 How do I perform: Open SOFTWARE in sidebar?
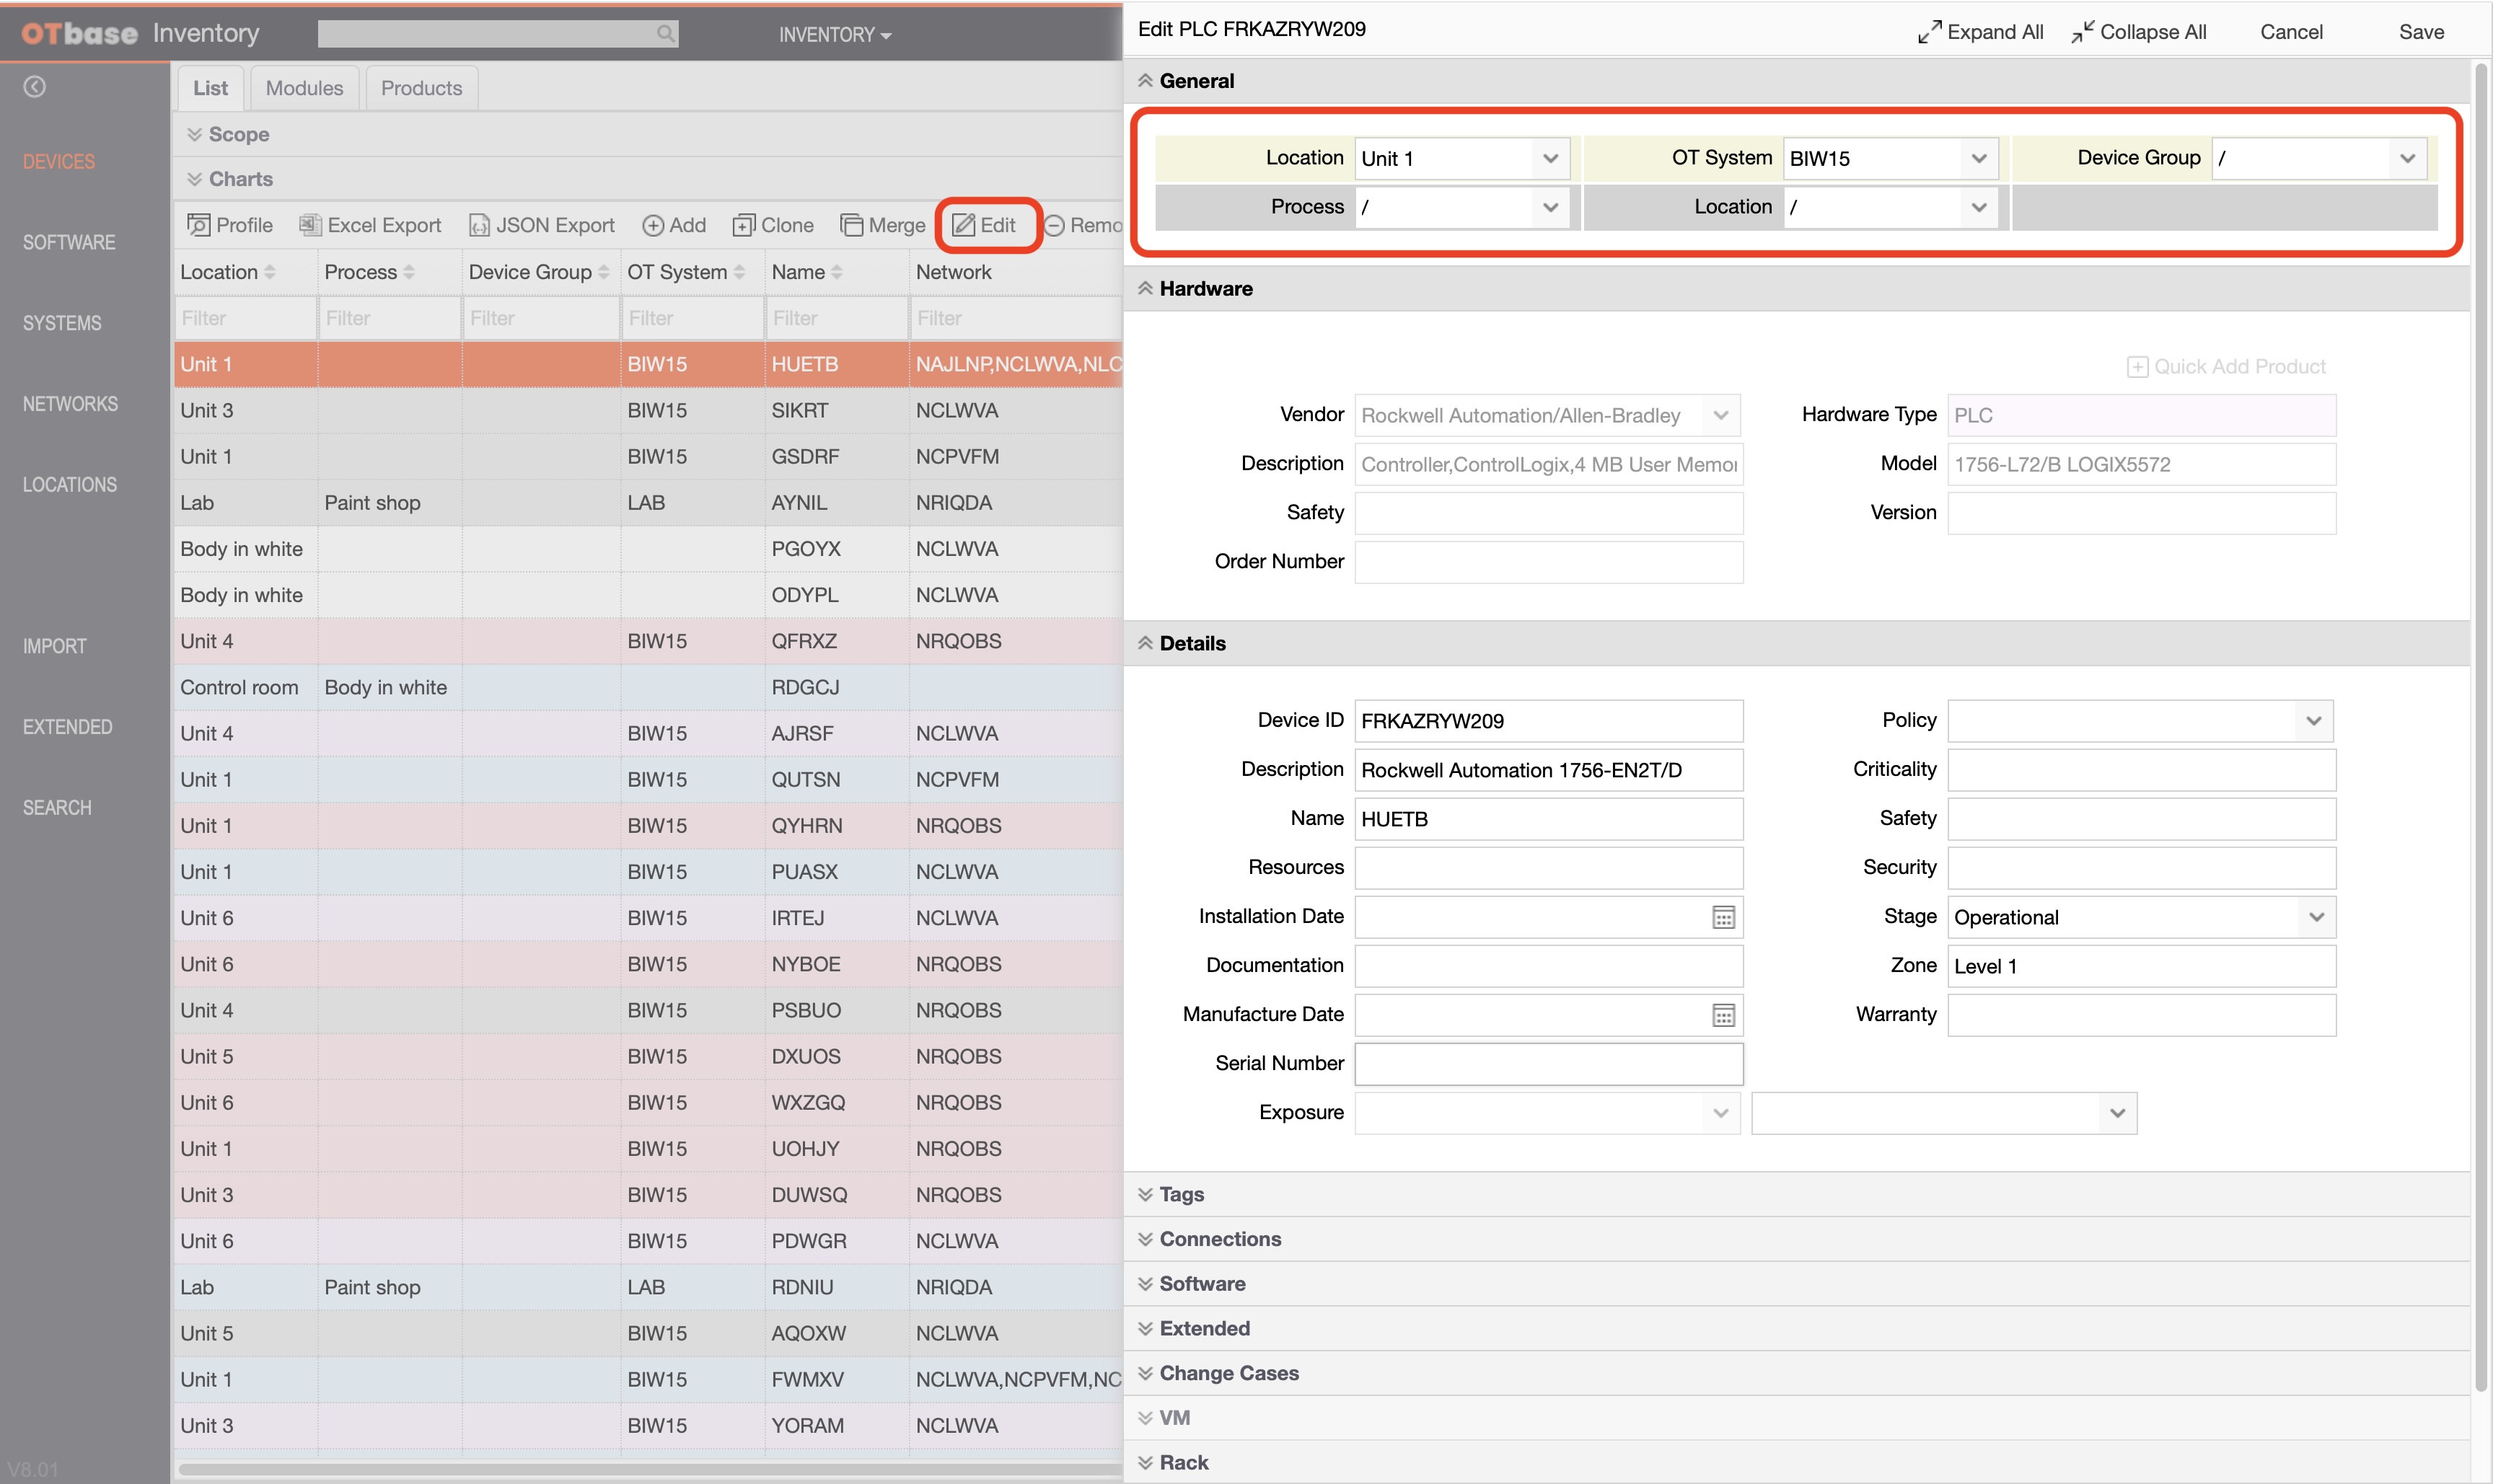point(69,242)
